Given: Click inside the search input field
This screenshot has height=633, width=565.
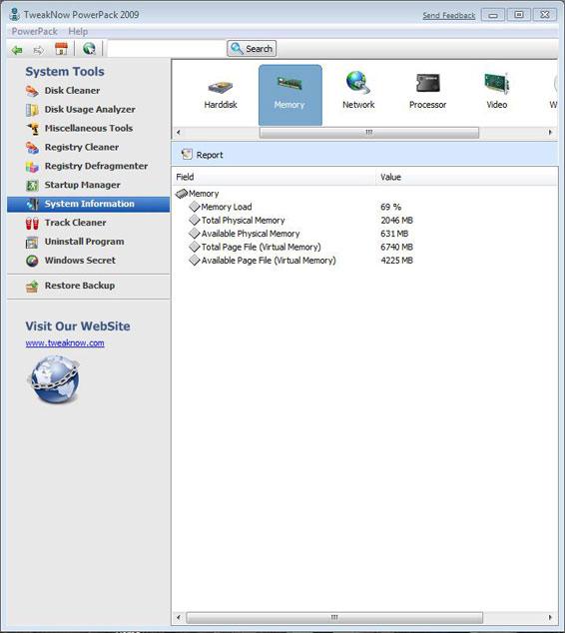Looking at the screenshot, I should pyautogui.click(x=167, y=49).
